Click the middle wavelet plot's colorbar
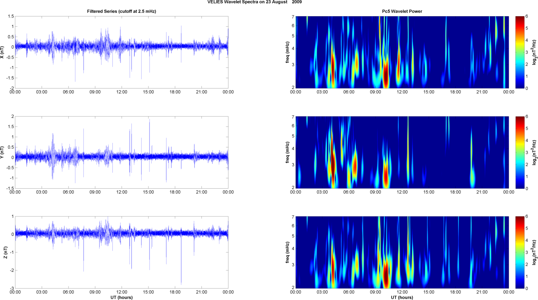This screenshot has height=300, width=538. [x=520, y=152]
